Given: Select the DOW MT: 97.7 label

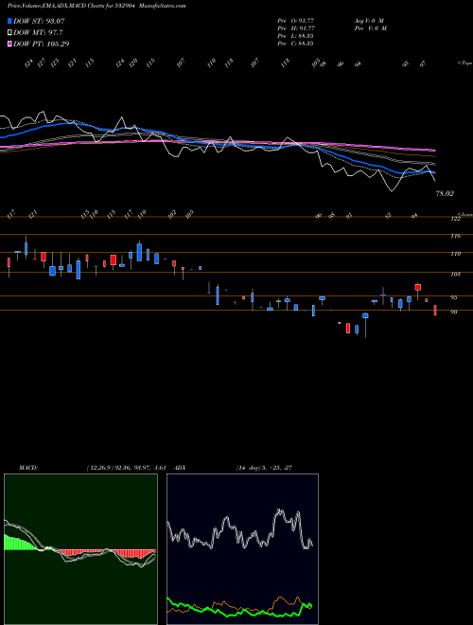Looking at the screenshot, I should (x=38, y=33).
